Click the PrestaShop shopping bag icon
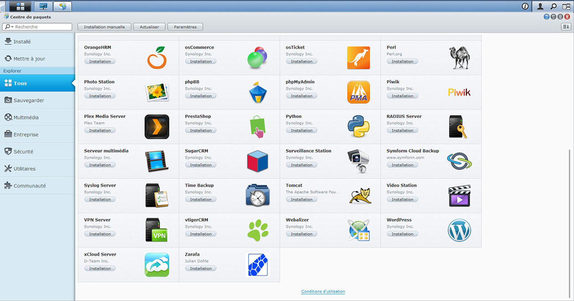This screenshot has width=574, height=301. [x=258, y=127]
